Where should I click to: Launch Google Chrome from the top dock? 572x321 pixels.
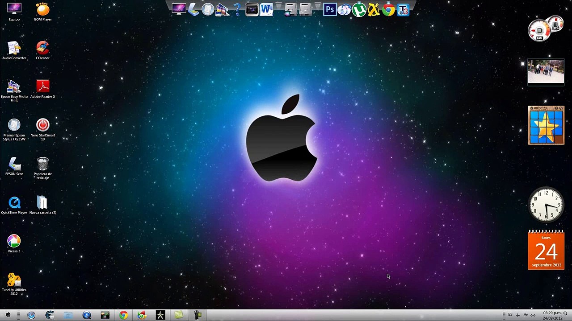click(x=388, y=9)
